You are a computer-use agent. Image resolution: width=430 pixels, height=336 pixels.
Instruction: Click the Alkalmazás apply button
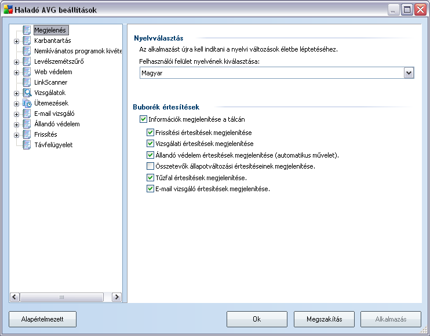[x=391, y=319]
